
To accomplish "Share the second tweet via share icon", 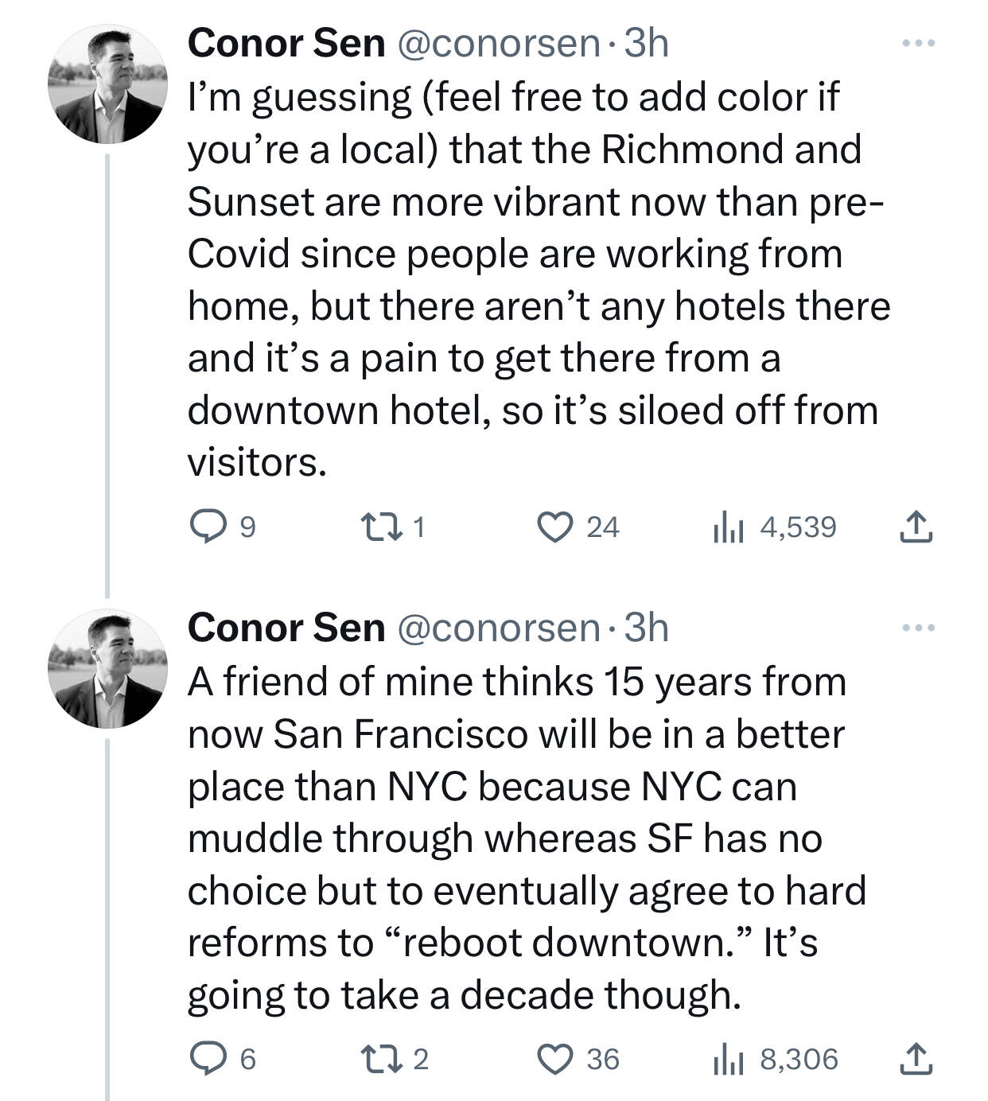I will (x=916, y=1059).
